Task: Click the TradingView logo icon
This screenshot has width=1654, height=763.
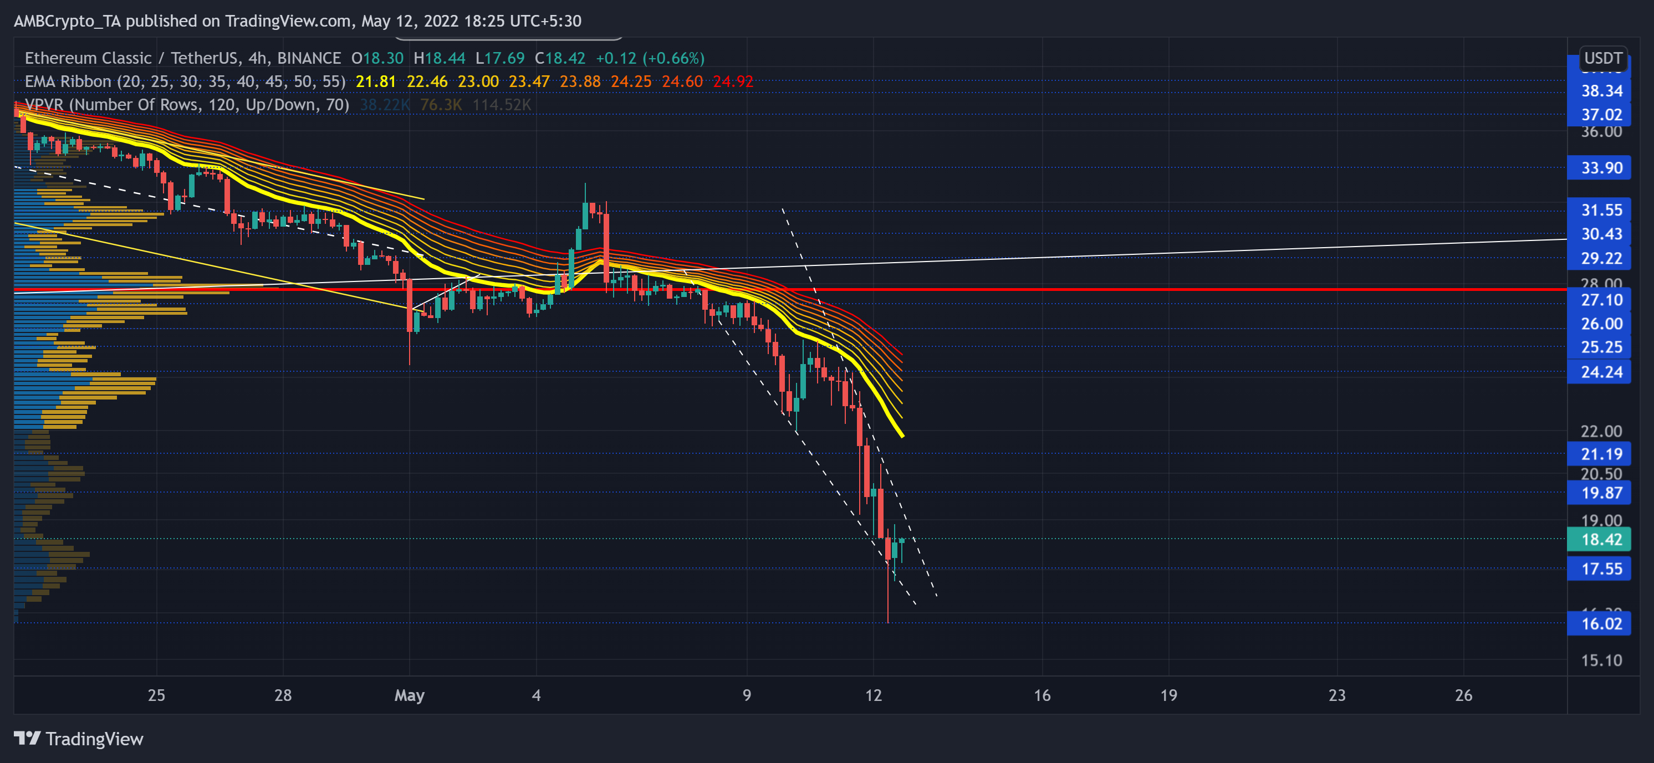Action: tap(27, 738)
